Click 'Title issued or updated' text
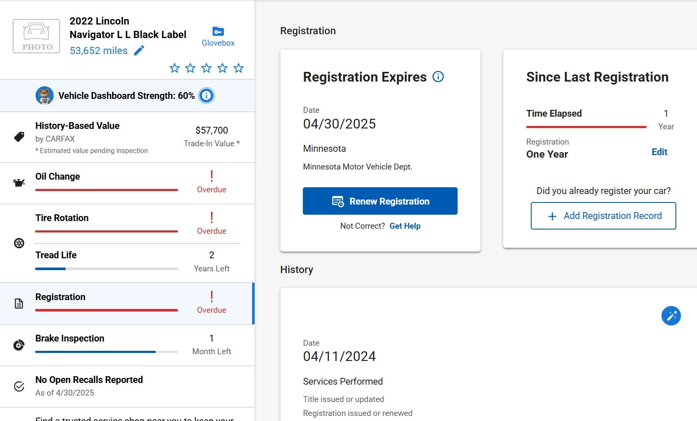The image size is (697, 421). click(343, 399)
